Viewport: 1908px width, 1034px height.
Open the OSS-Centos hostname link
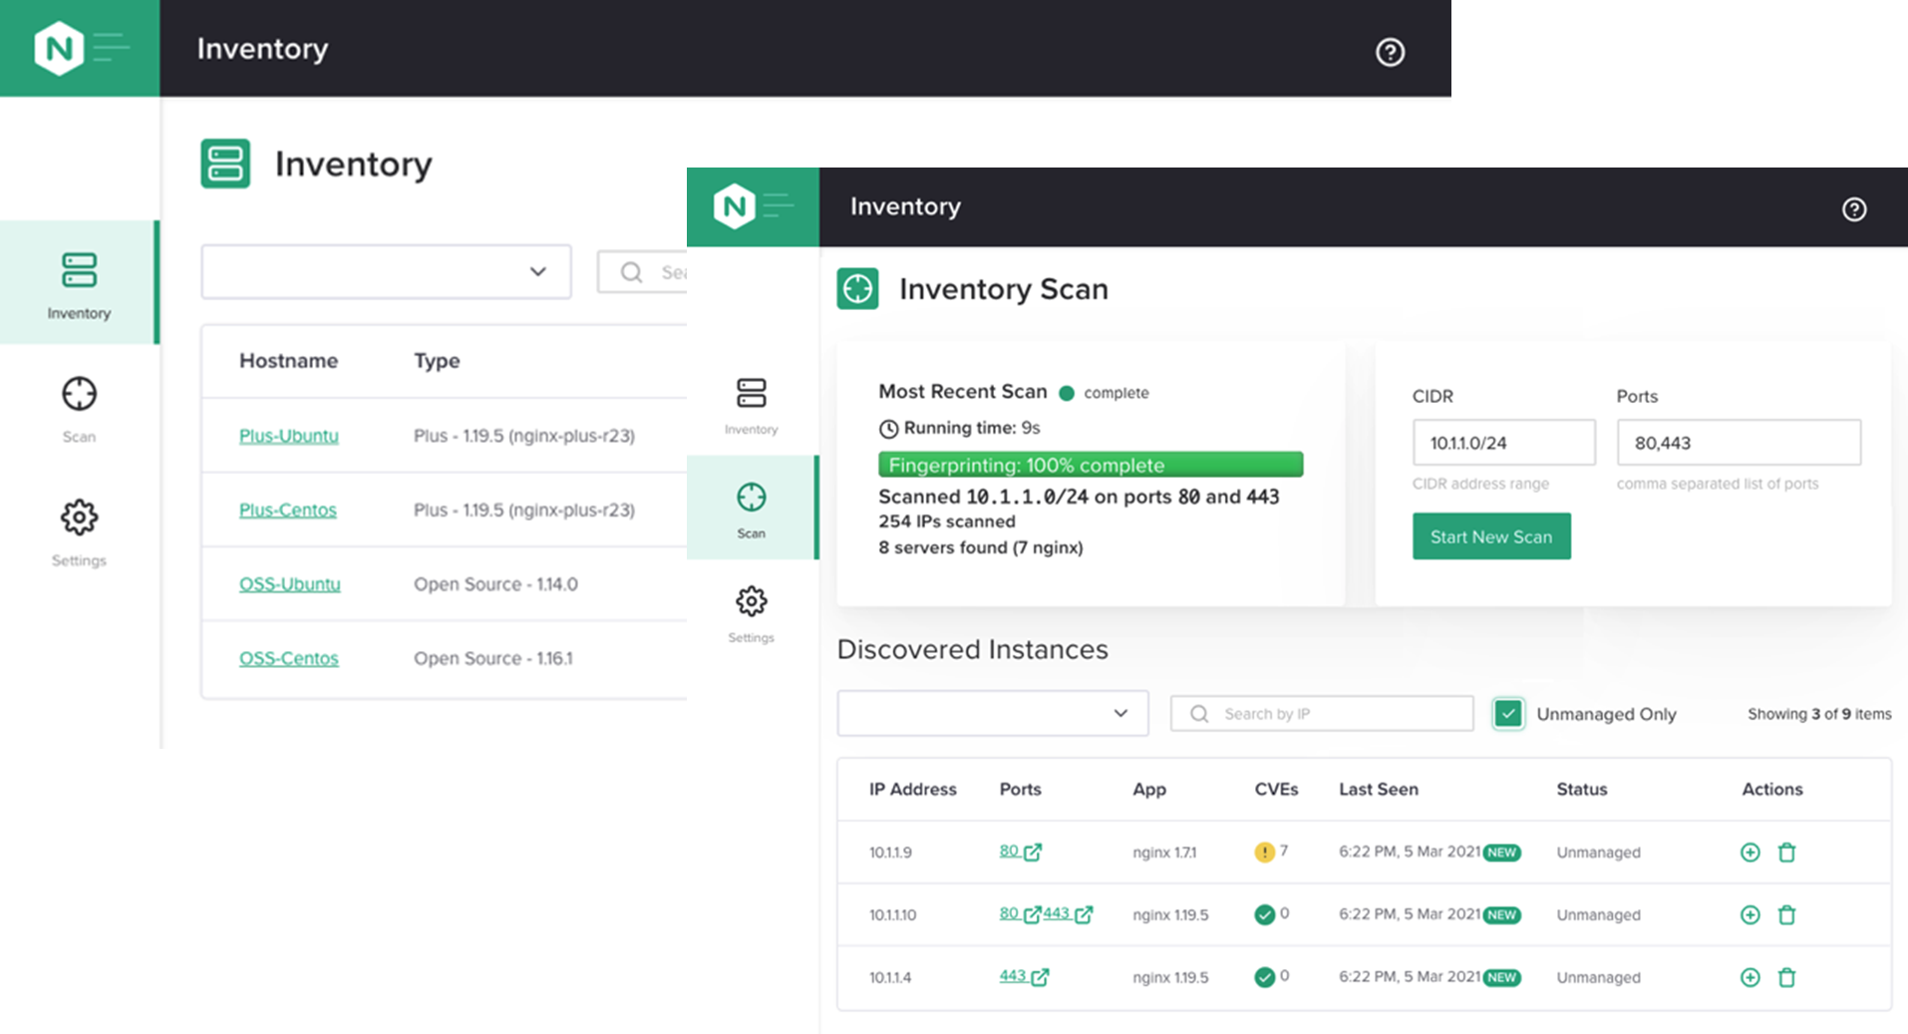click(x=288, y=658)
